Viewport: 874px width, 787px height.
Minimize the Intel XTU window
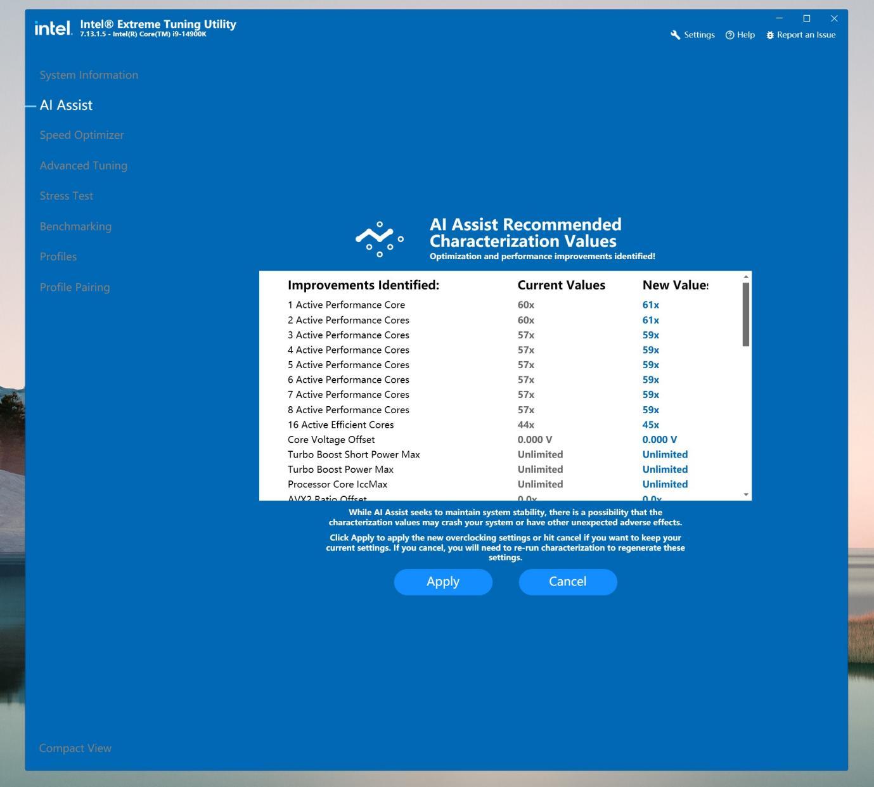point(780,18)
